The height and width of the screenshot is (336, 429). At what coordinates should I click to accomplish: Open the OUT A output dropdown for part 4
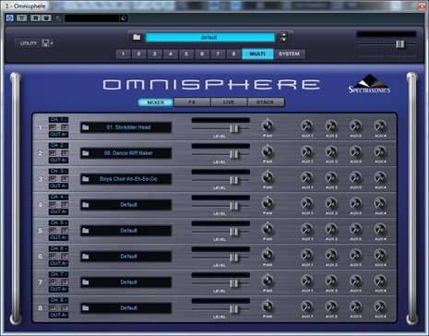coord(58,212)
